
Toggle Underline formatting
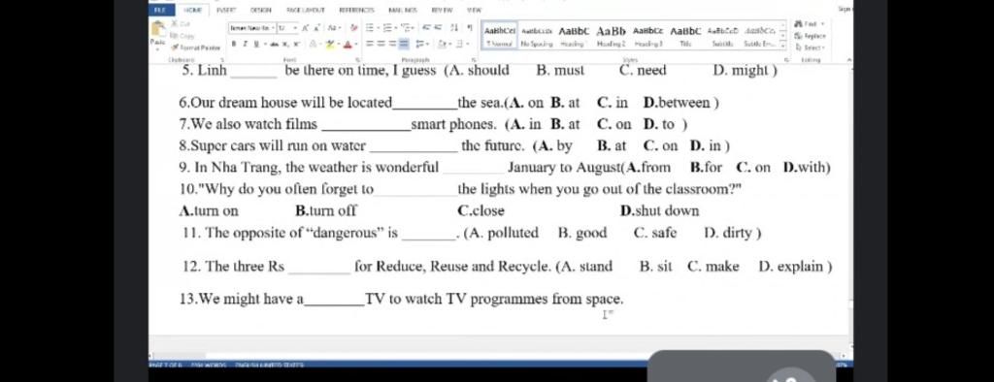(x=256, y=44)
